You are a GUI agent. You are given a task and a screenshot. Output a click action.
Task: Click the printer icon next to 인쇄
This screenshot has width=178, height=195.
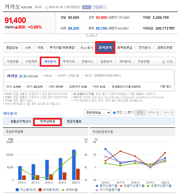pos(164,62)
